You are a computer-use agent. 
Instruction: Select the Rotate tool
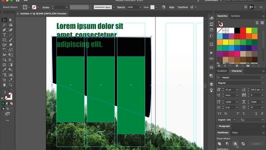point(4,50)
